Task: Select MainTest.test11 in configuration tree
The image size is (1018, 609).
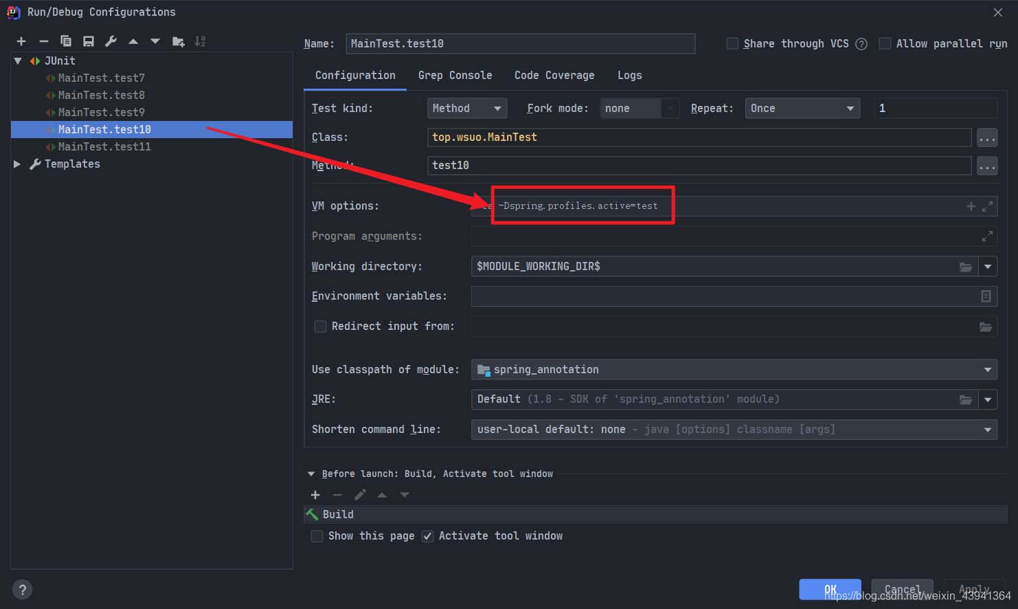Action: (x=104, y=146)
